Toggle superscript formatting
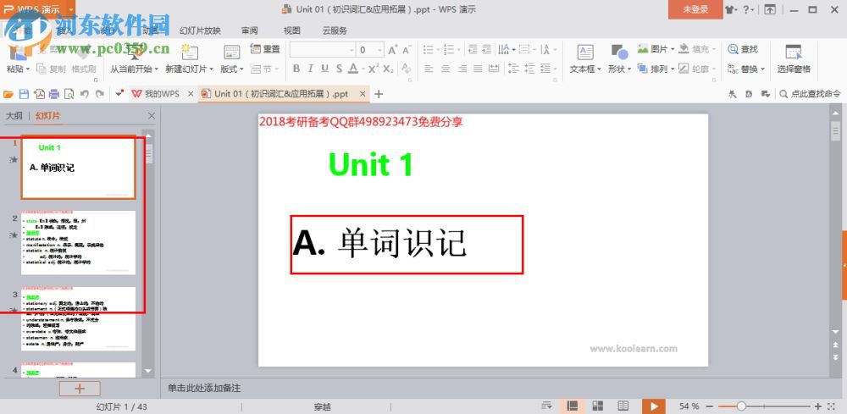This screenshot has height=414, width=847. [374, 69]
